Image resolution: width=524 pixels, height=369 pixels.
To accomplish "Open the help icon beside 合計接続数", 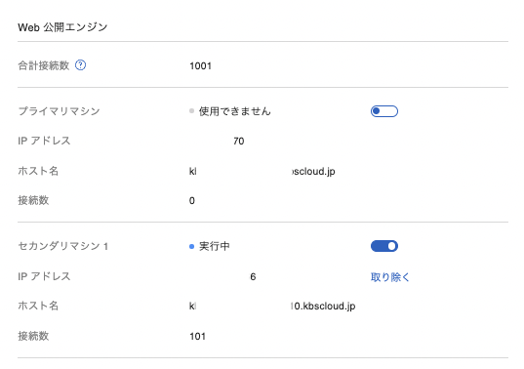I will pos(80,64).
